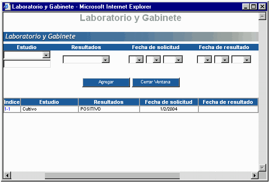270x182 pixels.
Task: Select the POSITIVO result cell
Action: [109, 109]
